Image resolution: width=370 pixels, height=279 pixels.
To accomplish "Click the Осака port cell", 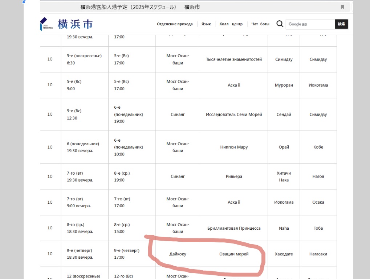I will click(x=318, y=202).
